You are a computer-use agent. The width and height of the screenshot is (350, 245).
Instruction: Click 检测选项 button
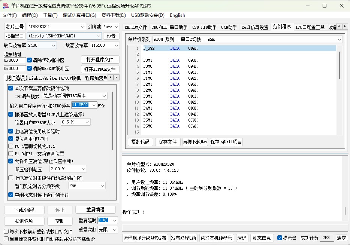(24, 221)
